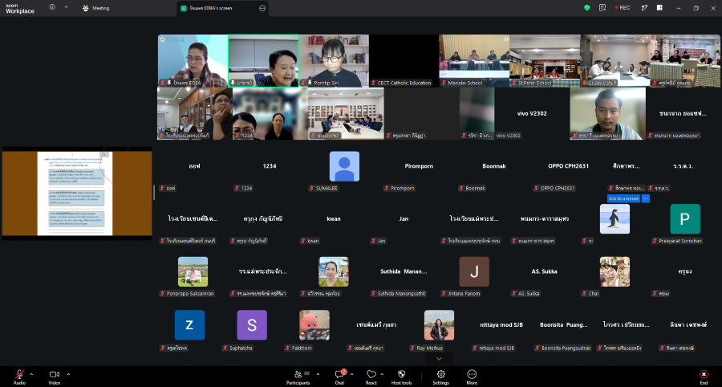Click the panel divider handle
The image size is (722, 387).
click(154, 193)
